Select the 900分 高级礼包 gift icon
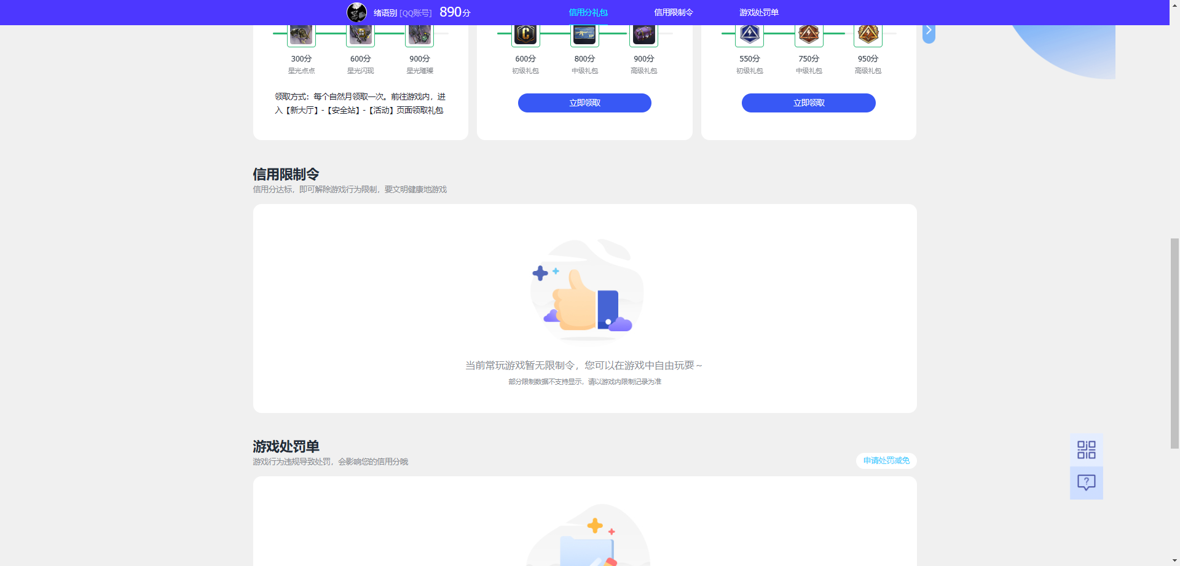The height and width of the screenshot is (566, 1180). click(x=644, y=35)
